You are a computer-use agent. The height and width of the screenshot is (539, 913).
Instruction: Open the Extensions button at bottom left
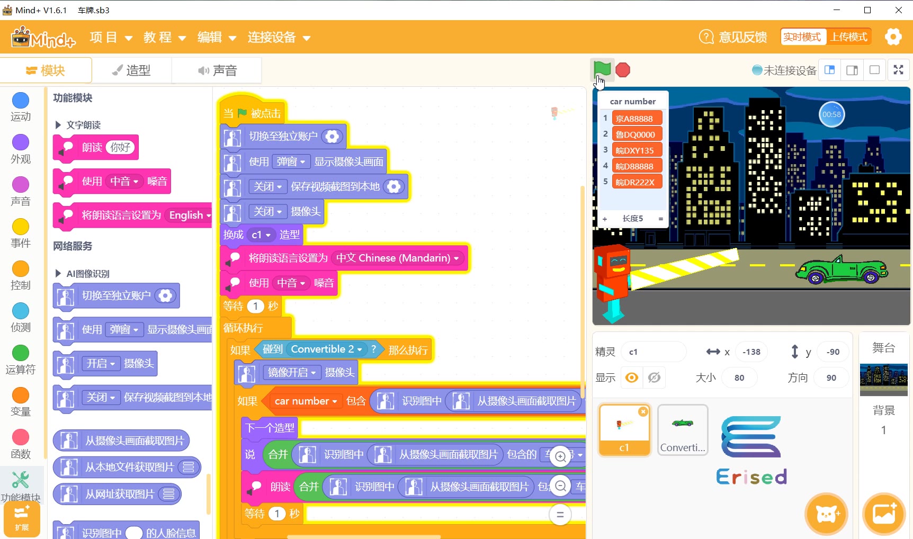[x=22, y=519]
